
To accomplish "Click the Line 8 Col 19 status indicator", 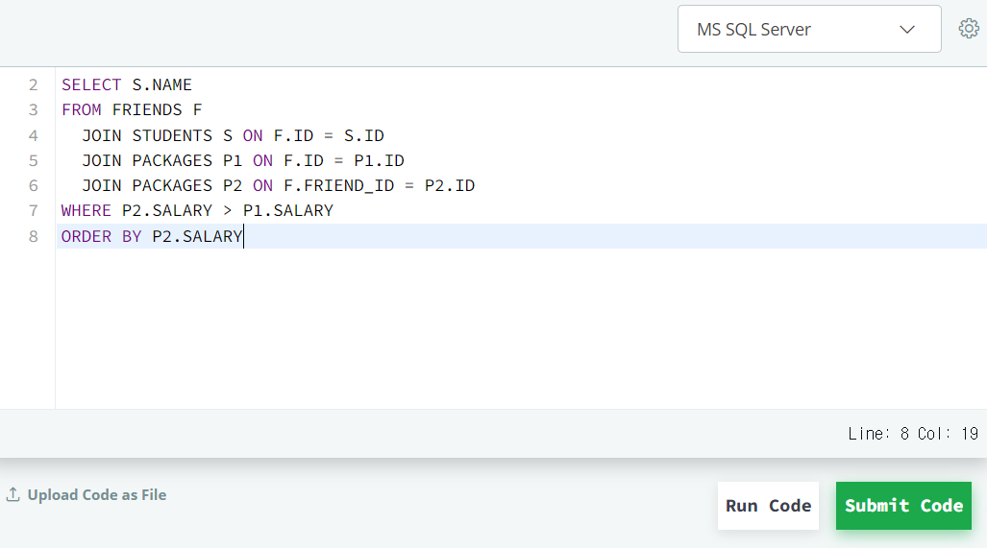I will [913, 434].
